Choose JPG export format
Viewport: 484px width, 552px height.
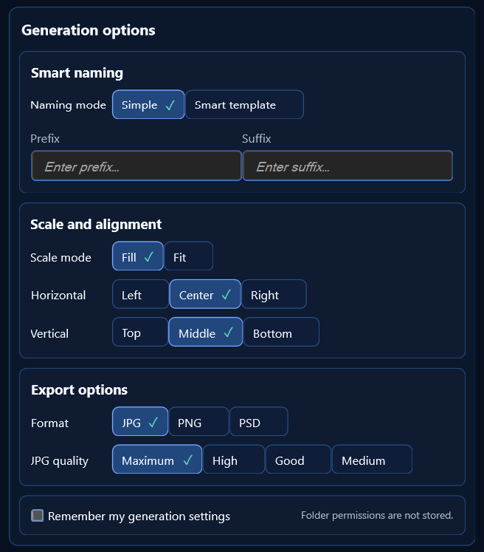(x=140, y=421)
